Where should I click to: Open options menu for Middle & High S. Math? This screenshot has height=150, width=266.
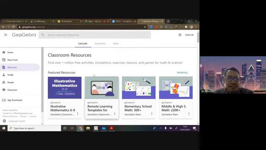(x=189, y=114)
